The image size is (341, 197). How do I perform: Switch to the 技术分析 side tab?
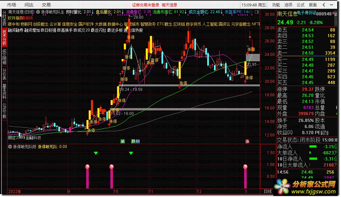click(x=4, y=37)
